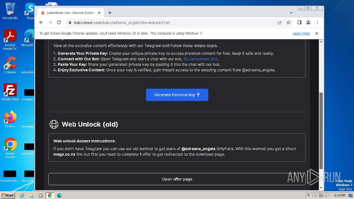The image size is (354, 199).
Task: Share this page from the address bar
Action: point(280,22)
